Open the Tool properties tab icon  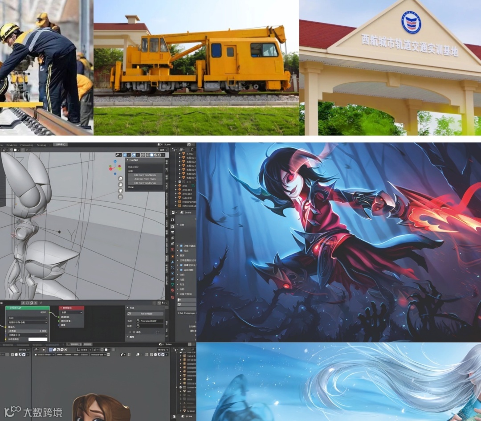[173, 219]
